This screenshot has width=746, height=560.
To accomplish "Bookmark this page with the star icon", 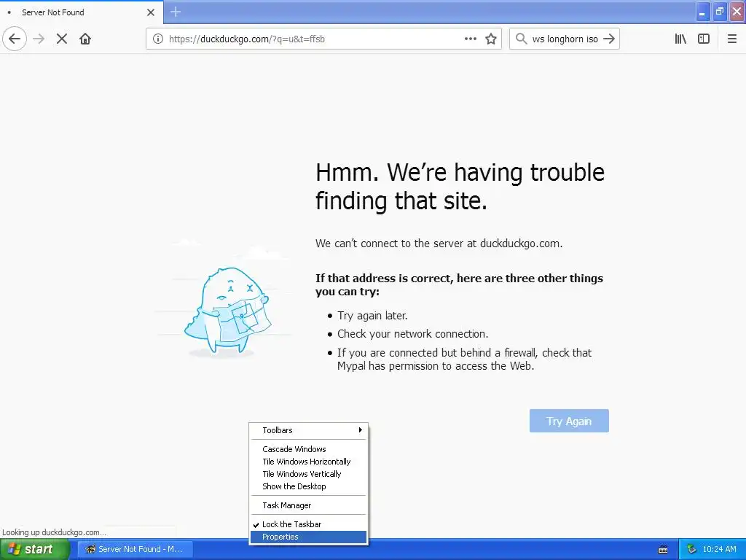I will [x=491, y=39].
